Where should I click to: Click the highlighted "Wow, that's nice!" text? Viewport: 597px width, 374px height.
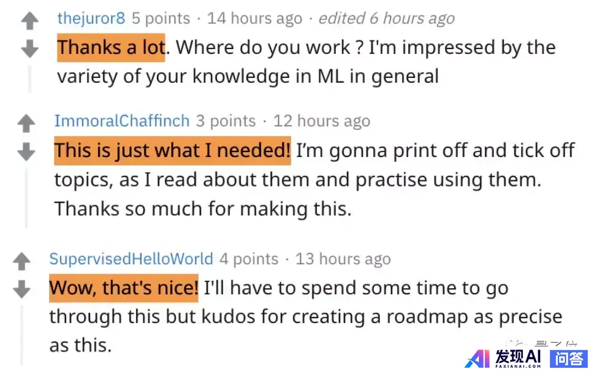pos(124,288)
